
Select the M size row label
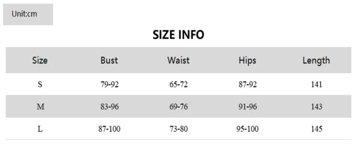pos(40,107)
